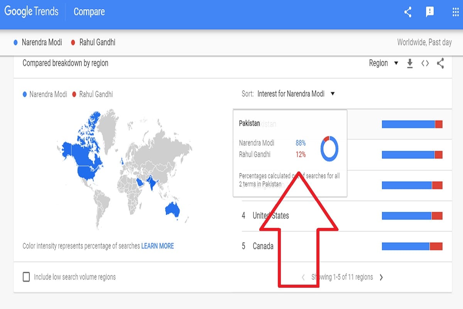The height and width of the screenshot is (309, 463).
Task: Click the share icon in blue header
Action: tap(408, 12)
